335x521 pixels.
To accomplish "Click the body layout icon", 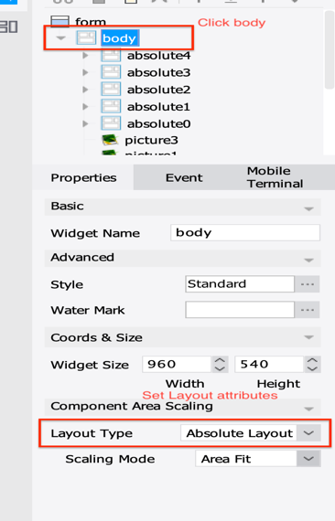I will pyautogui.click(x=86, y=37).
